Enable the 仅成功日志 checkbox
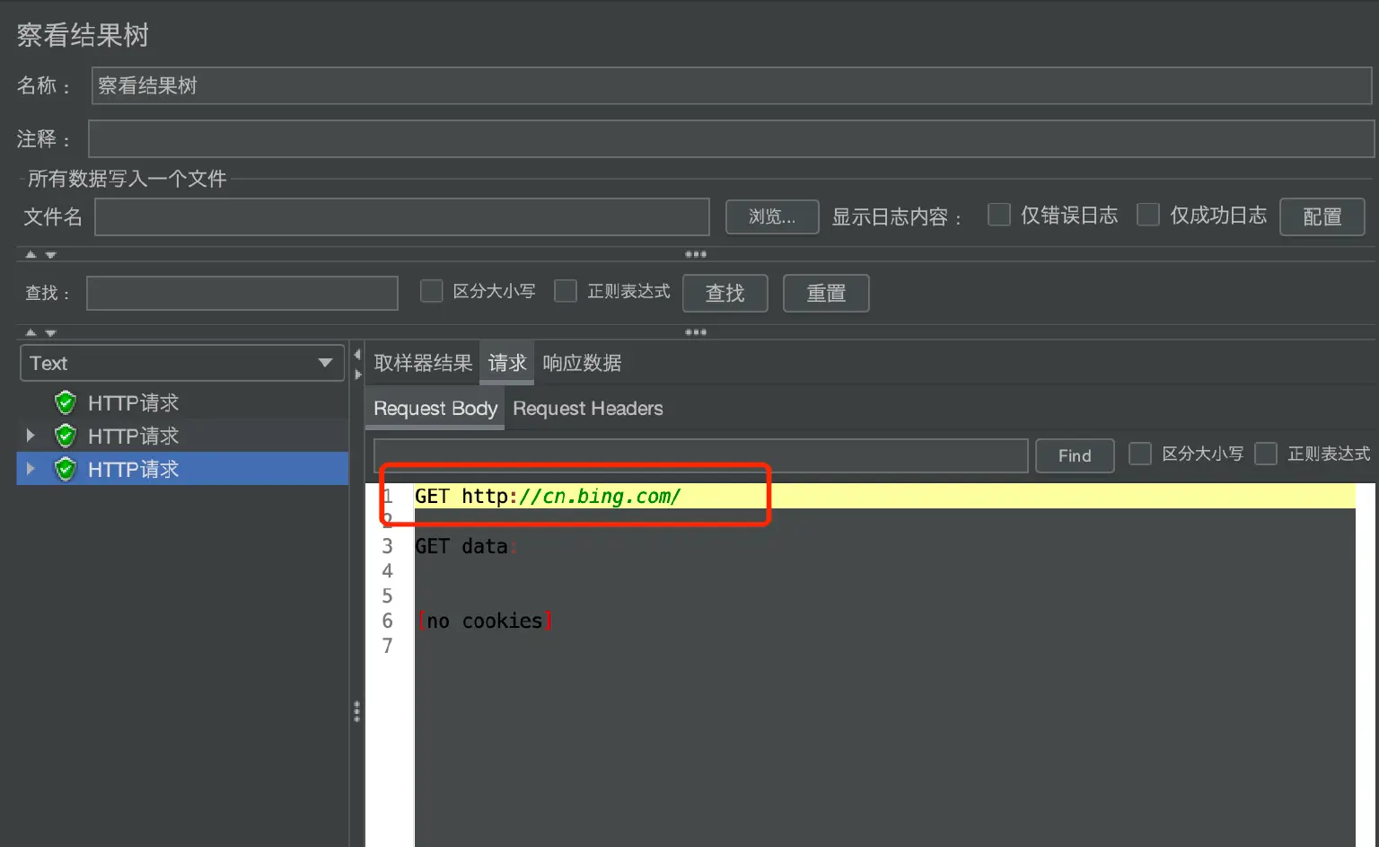Screen dimensions: 1379x847 [1148, 215]
